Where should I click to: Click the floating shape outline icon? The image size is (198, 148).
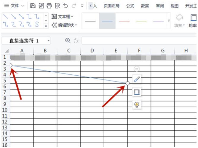pos(137,92)
